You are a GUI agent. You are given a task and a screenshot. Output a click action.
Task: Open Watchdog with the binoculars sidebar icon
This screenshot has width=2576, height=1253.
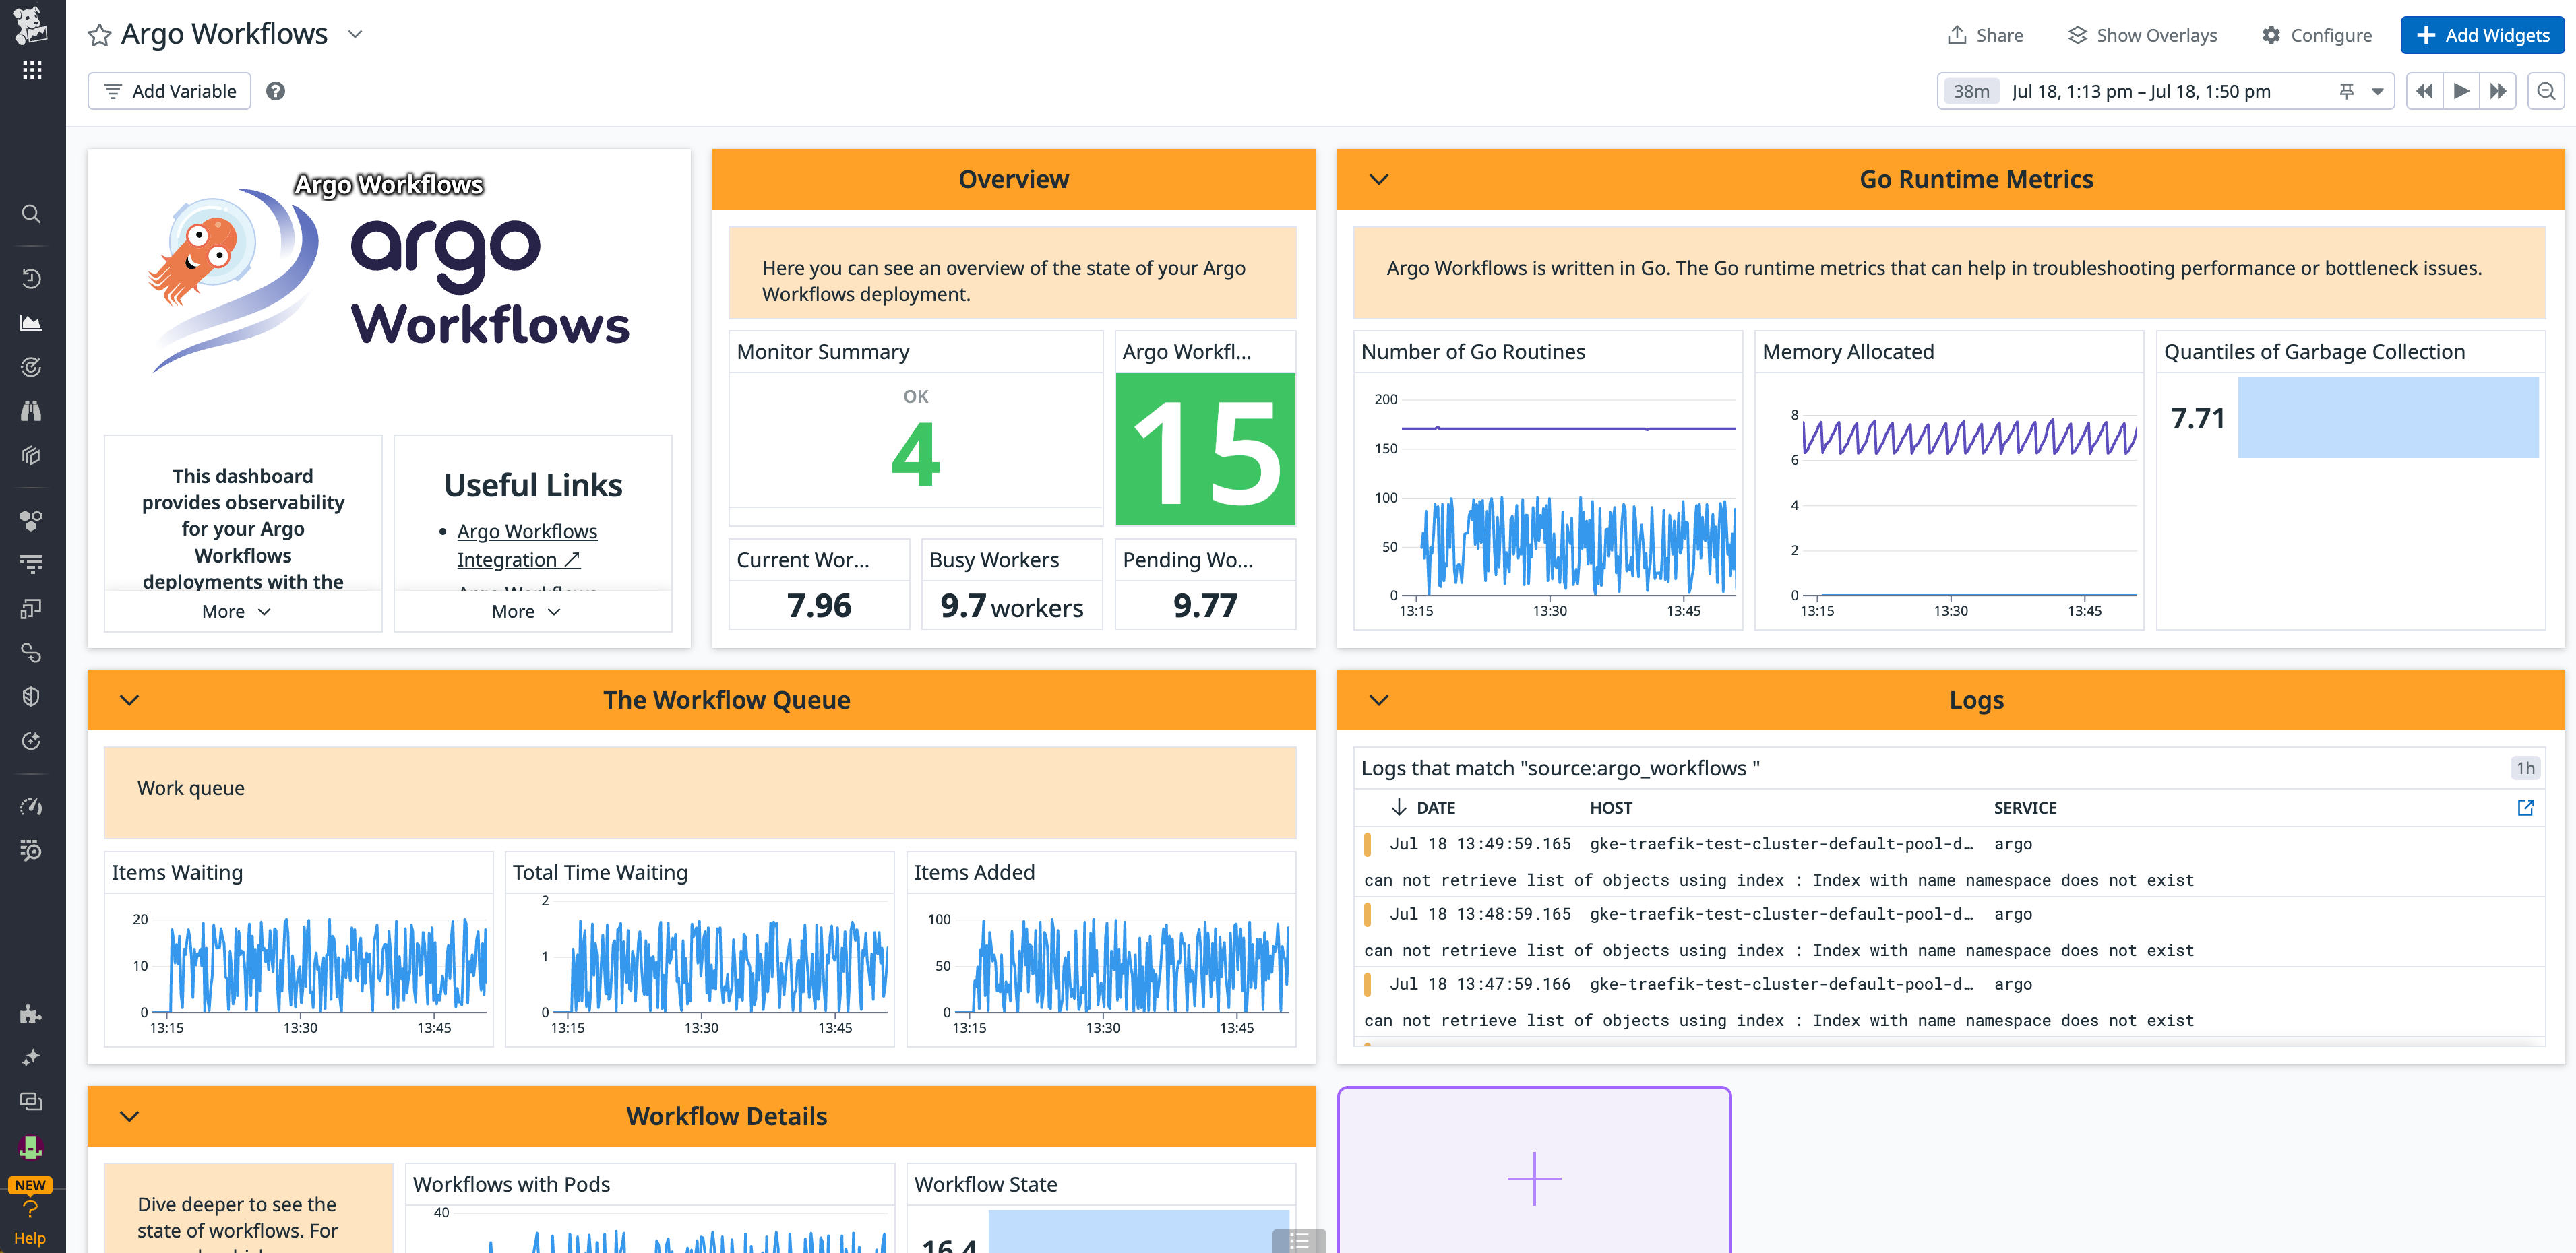tap(31, 410)
